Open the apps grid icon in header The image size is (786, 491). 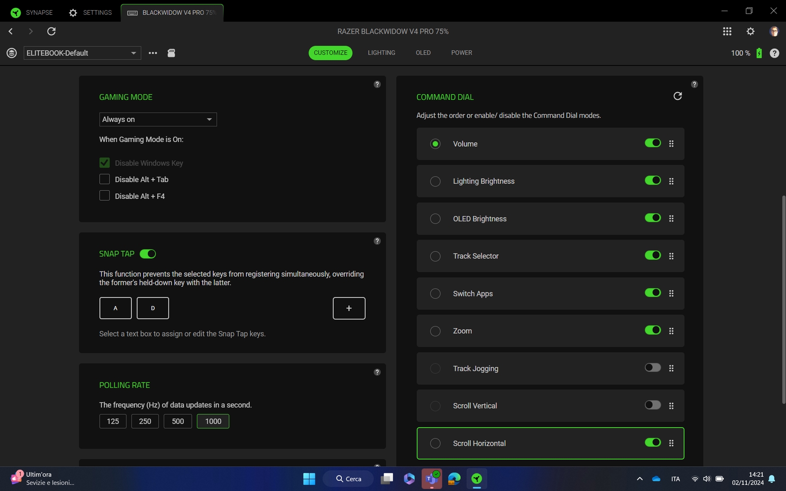coord(727,31)
